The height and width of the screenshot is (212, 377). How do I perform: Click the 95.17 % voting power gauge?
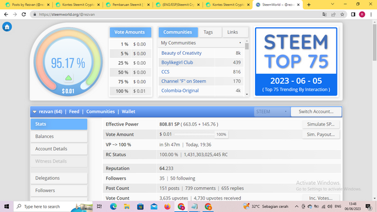(x=68, y=62)
